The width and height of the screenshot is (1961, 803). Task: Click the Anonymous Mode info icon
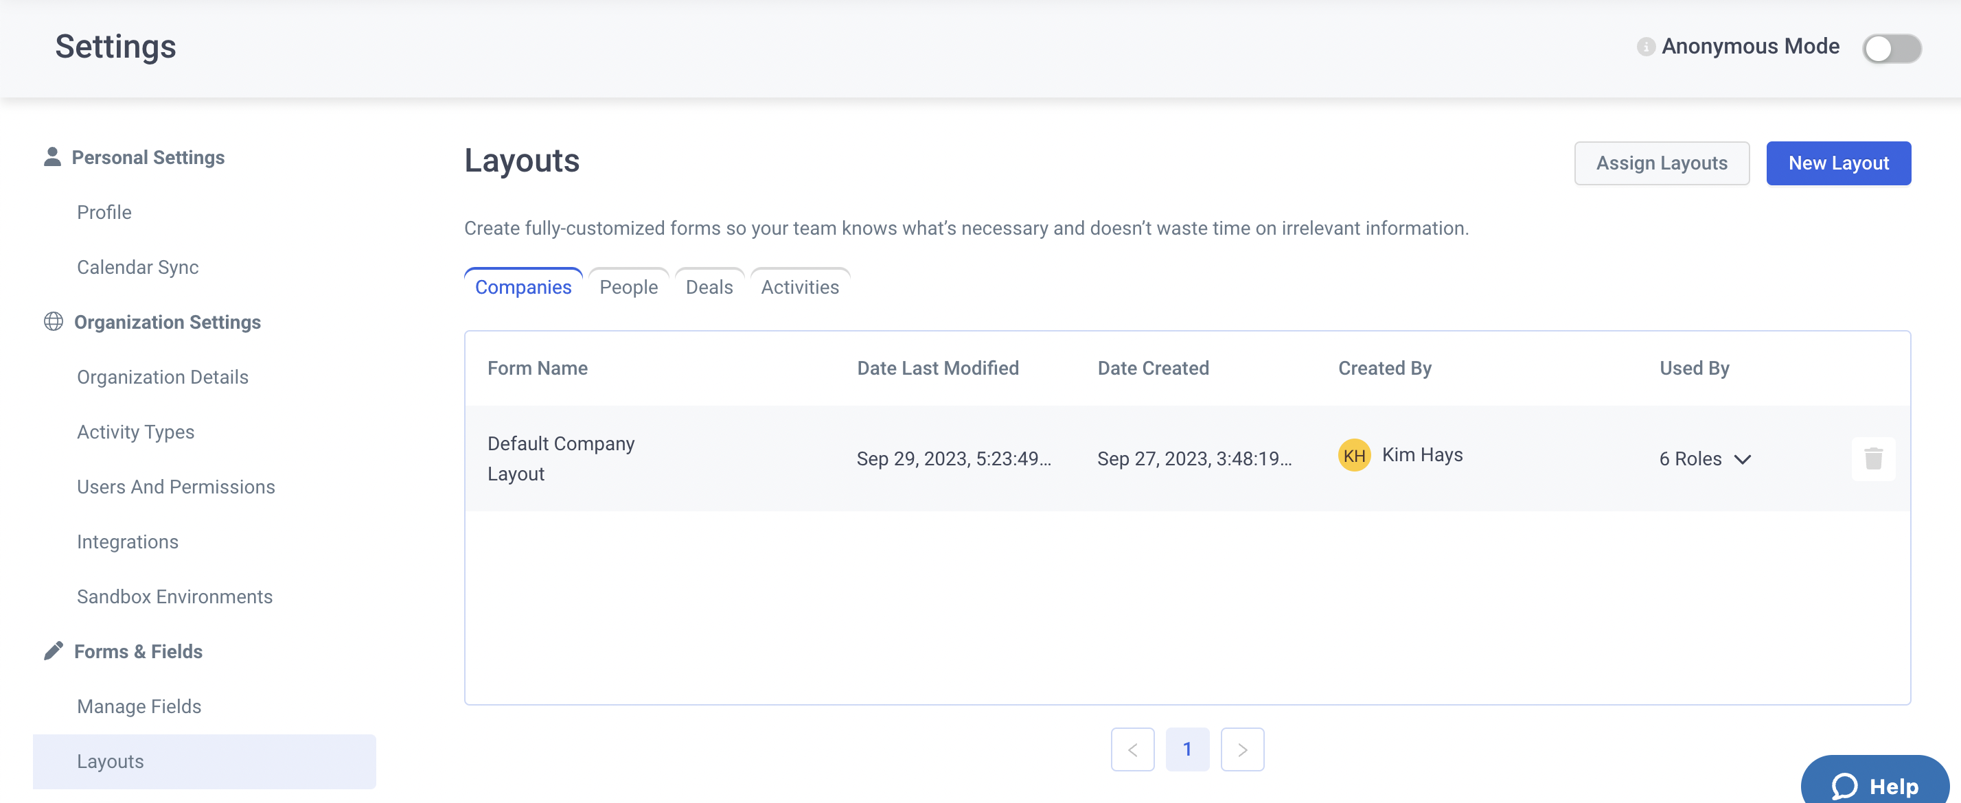(x=1645, y=47)
